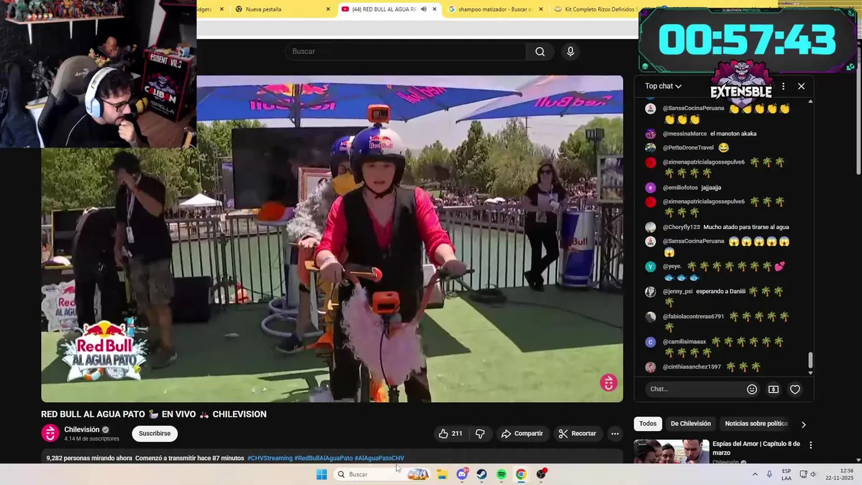Screen dimensions: 862x485
Task: Open Discord from the taskbar
Action: click(462, 474)
